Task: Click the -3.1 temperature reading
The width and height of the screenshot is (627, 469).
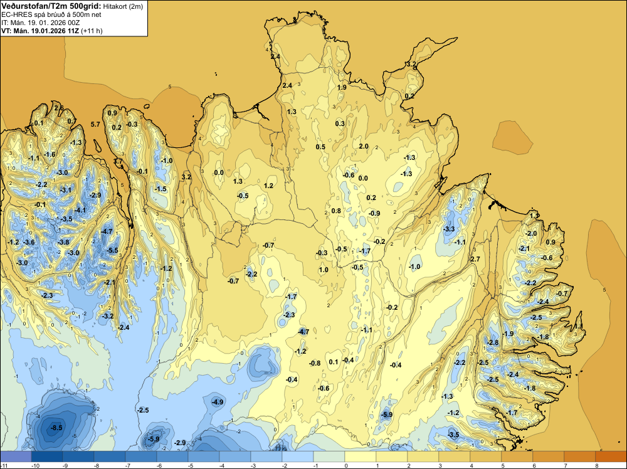Action: tap(66, 190)
